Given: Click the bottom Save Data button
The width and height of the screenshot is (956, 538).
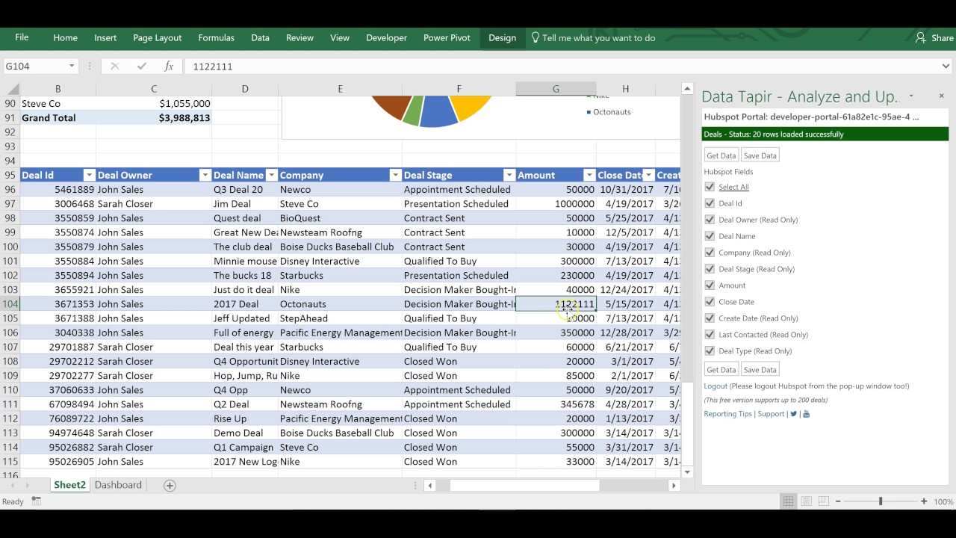Looking at the screenshot, I should pyautogui.click(x=760, y=369).
